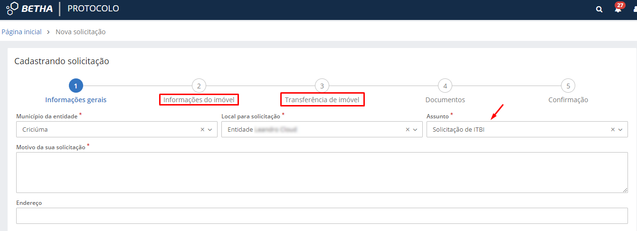Open the Página inicial breadcrumb link
The image size is (637, 231).
pos(22,32)
